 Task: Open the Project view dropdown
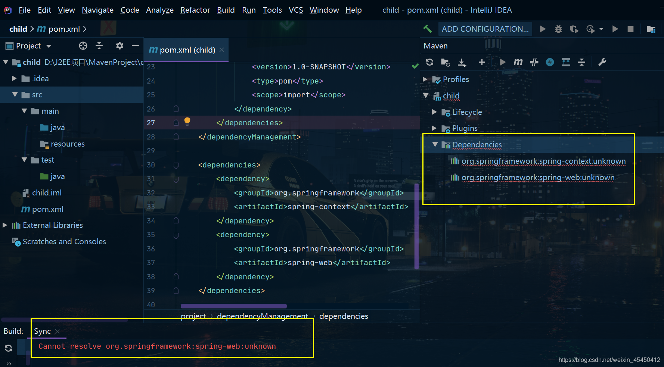(49, 46)
